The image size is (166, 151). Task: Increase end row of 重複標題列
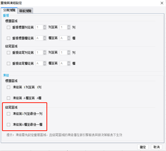[69, 26]
